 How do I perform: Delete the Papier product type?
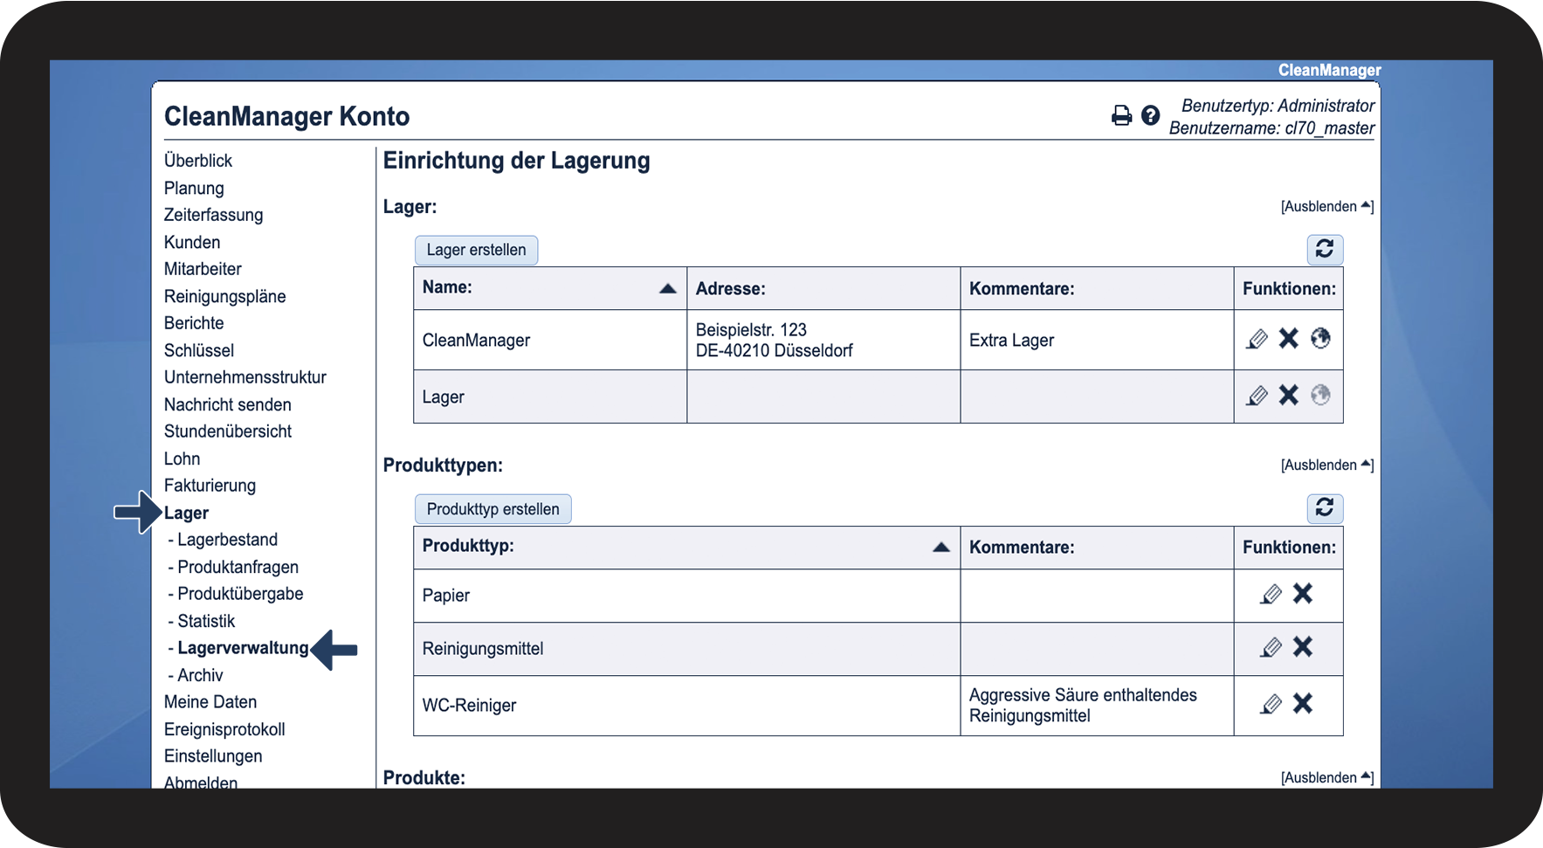1303,595
